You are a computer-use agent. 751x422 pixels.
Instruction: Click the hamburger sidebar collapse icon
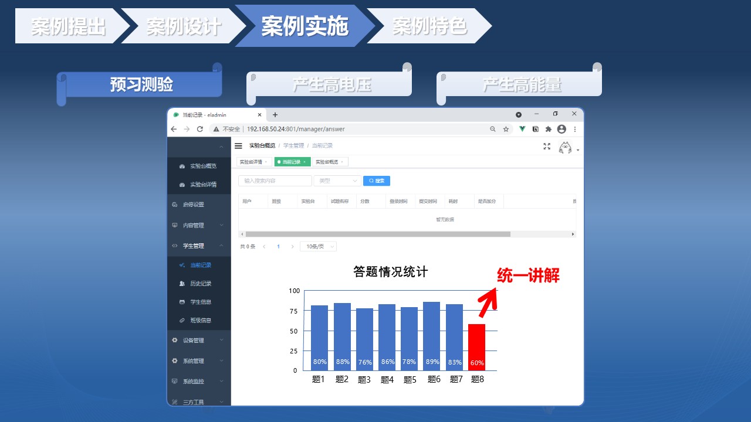pos(238,146)
